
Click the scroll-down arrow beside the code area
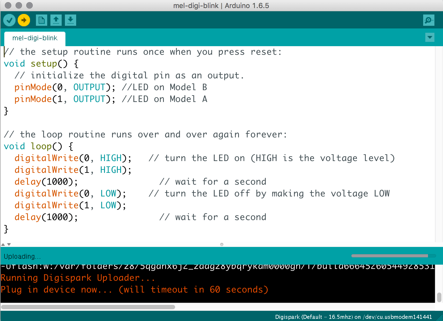tap(9, 244)
